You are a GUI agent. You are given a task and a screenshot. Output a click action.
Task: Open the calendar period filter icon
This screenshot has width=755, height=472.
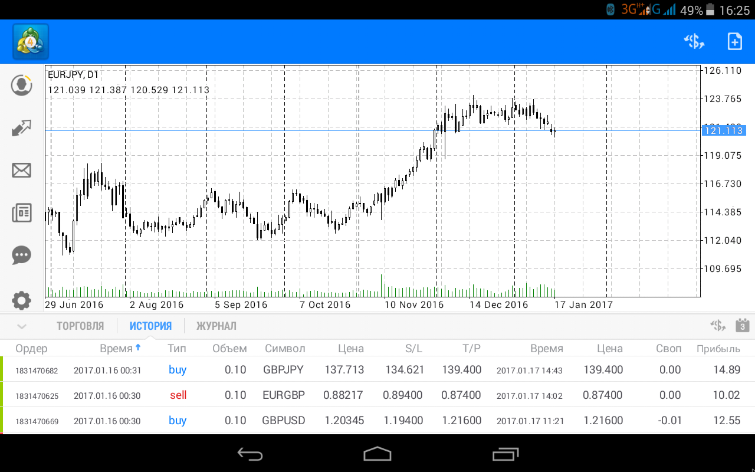[x=742, y=325]
